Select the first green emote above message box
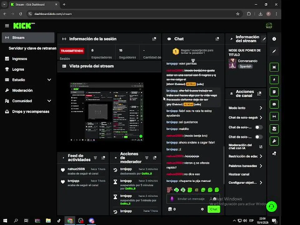This screenshot has width=300, height=225. (x=176, y=190)
